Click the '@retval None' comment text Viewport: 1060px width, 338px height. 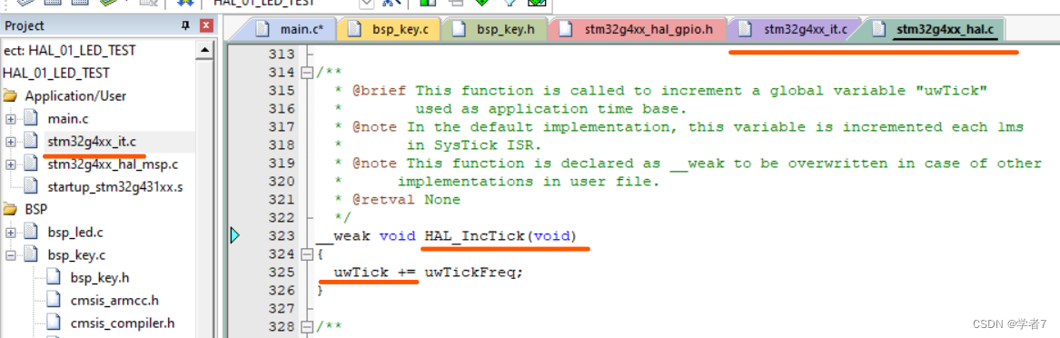(406, 199)
